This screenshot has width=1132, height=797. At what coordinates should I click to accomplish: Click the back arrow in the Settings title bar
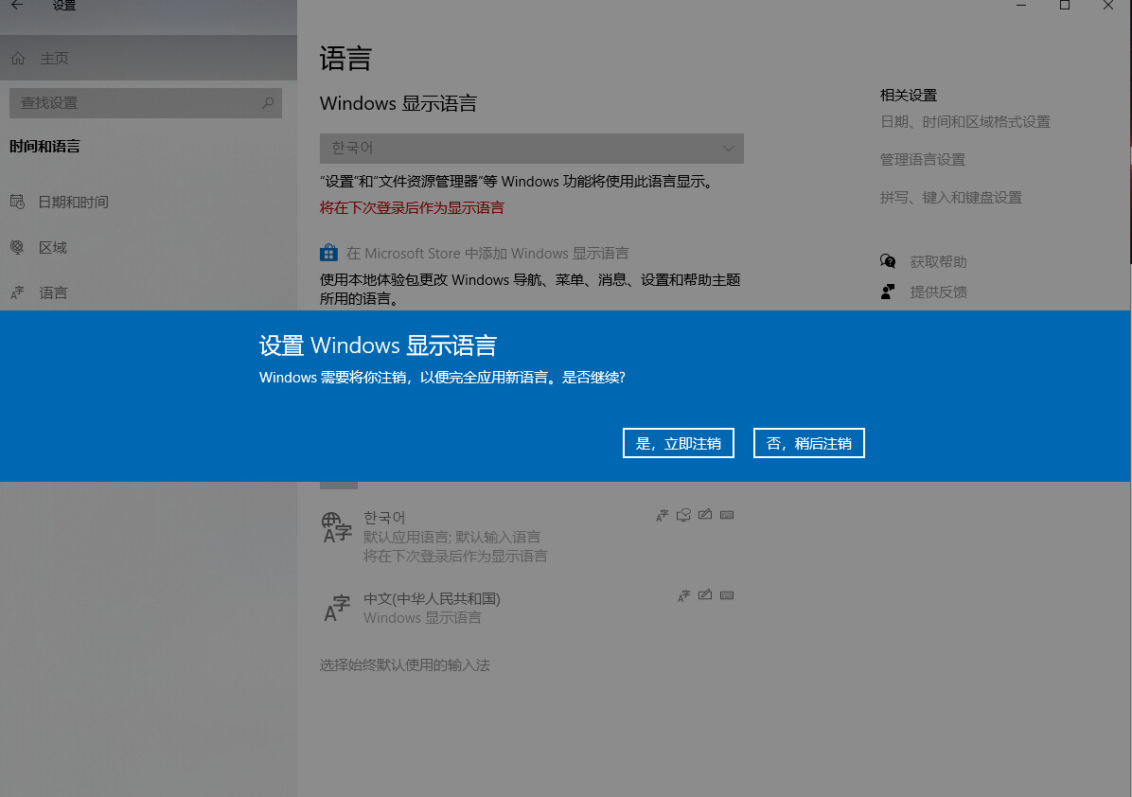coord(17,6)
